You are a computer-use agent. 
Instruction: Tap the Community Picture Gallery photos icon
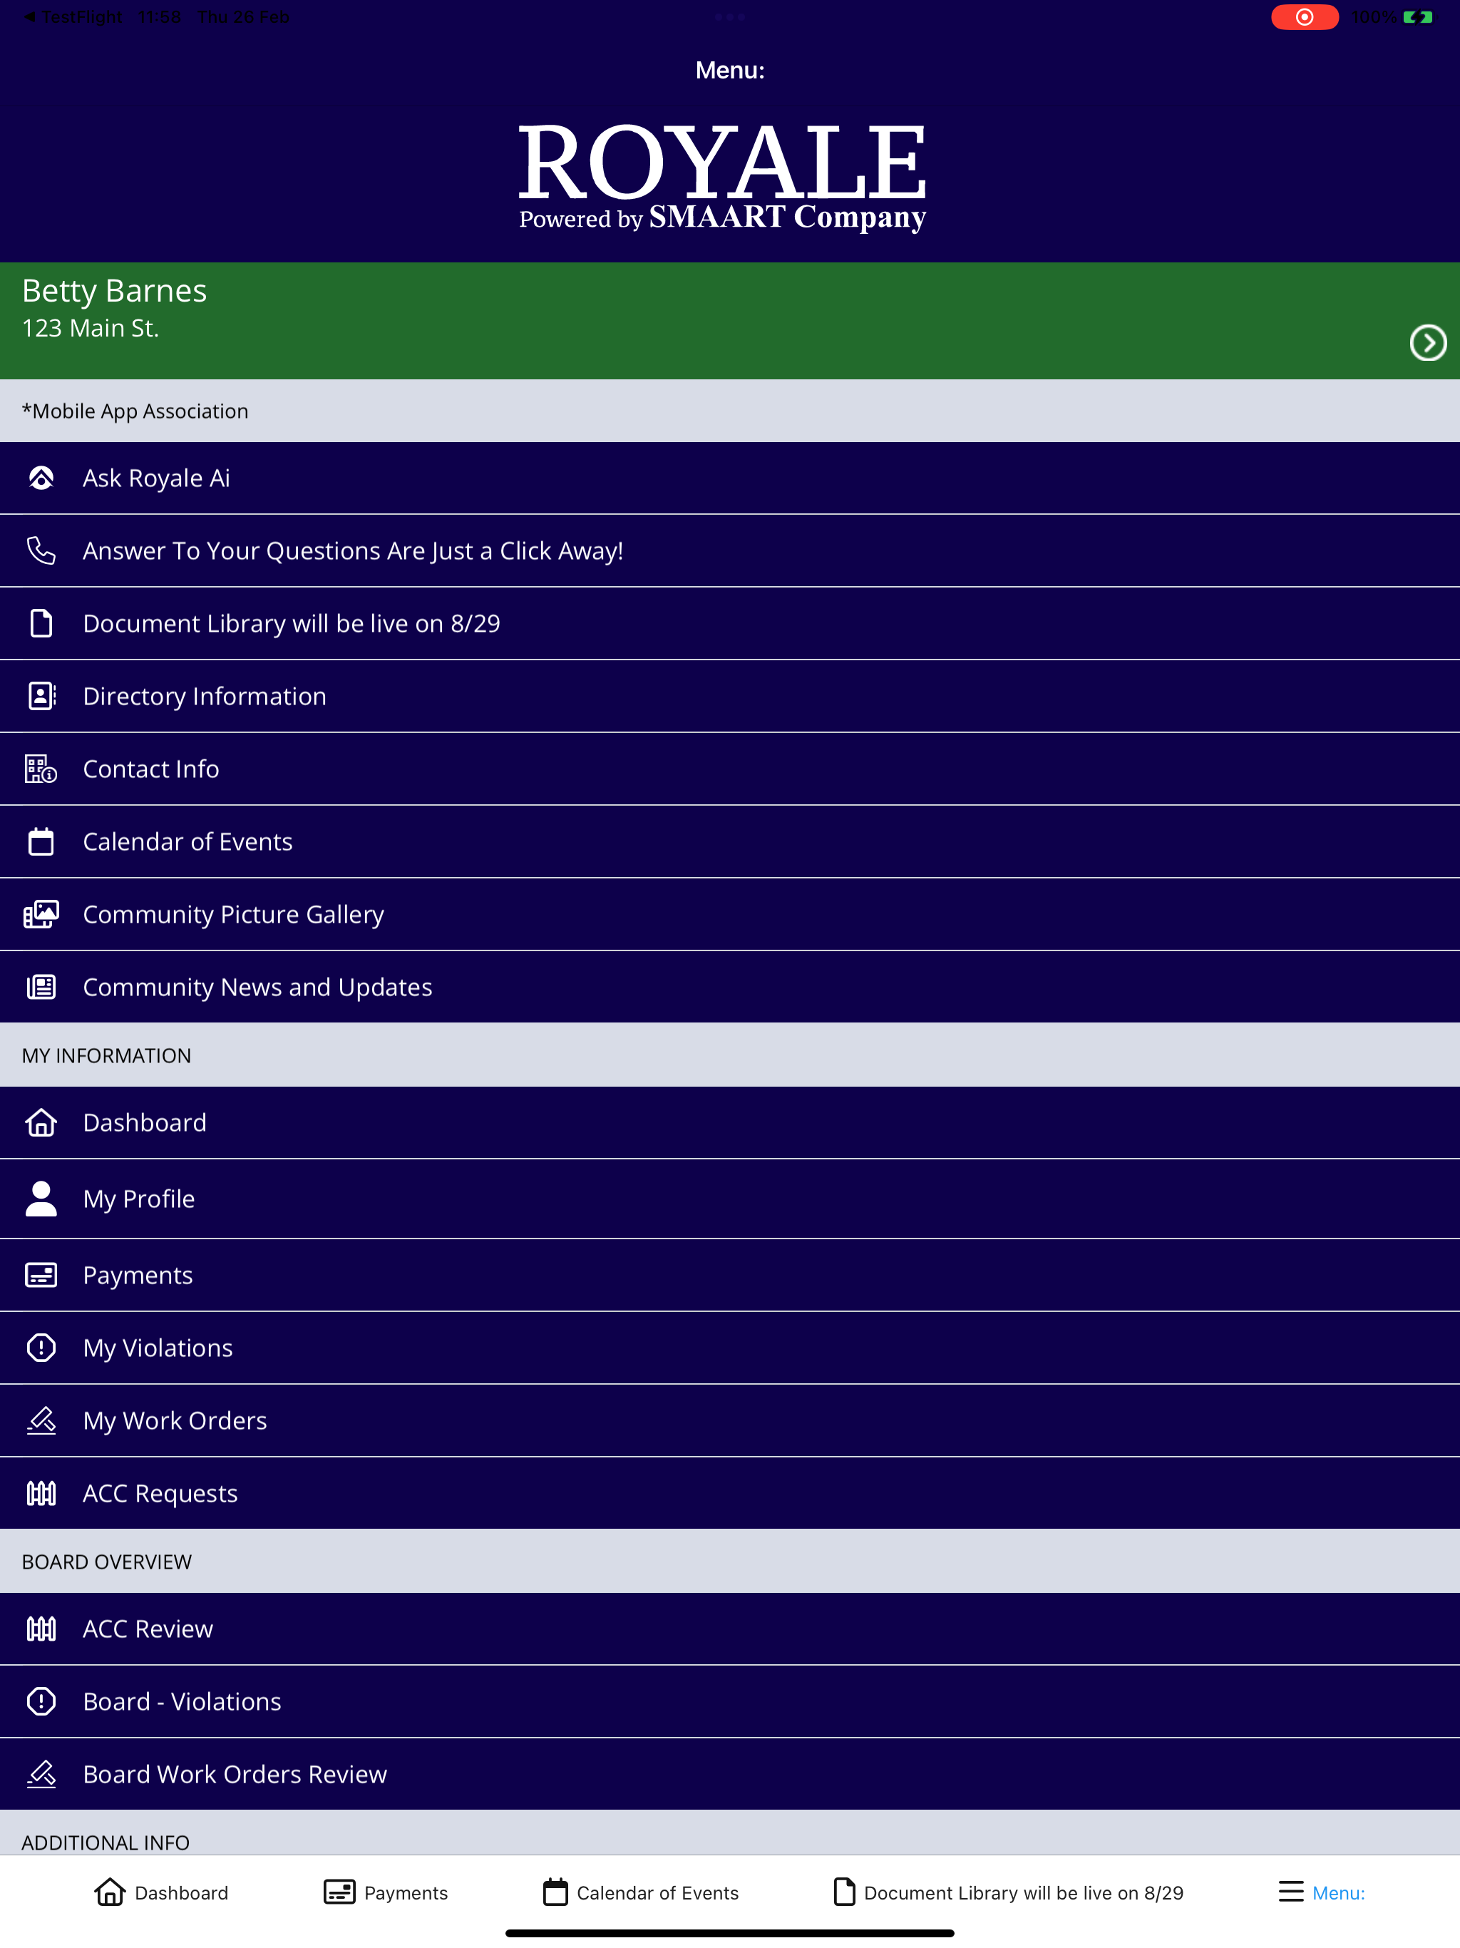point(41,914)
